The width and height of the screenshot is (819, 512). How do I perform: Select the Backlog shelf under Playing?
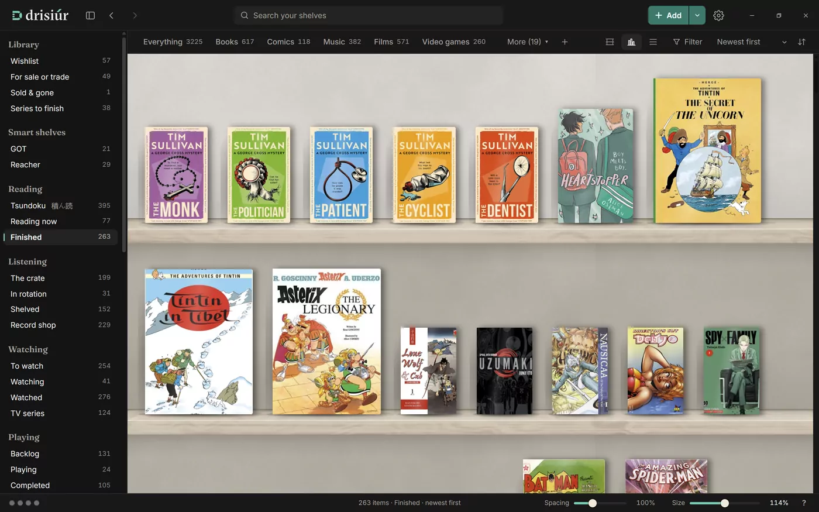click(60, 453)
